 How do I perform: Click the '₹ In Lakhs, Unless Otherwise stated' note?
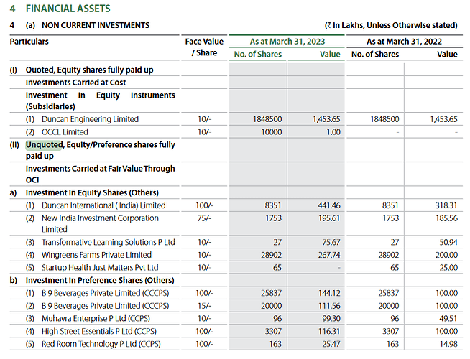point(391,25)
